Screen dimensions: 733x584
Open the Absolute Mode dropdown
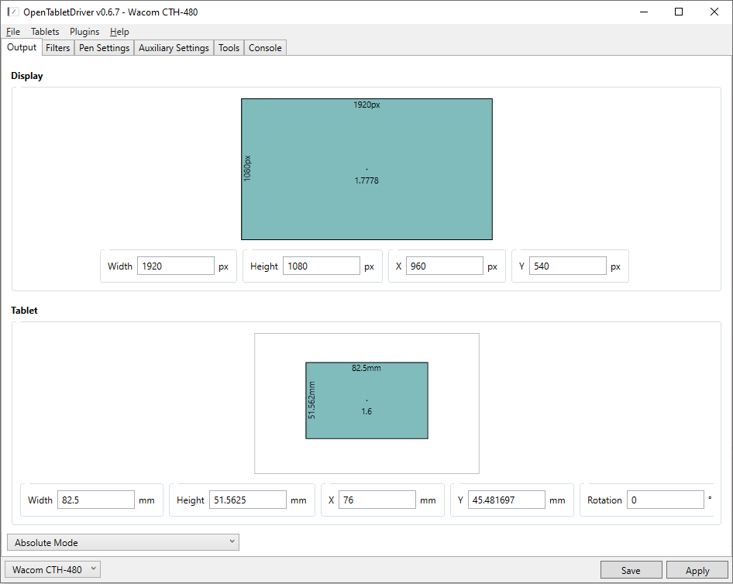click(x=123, y=542)
